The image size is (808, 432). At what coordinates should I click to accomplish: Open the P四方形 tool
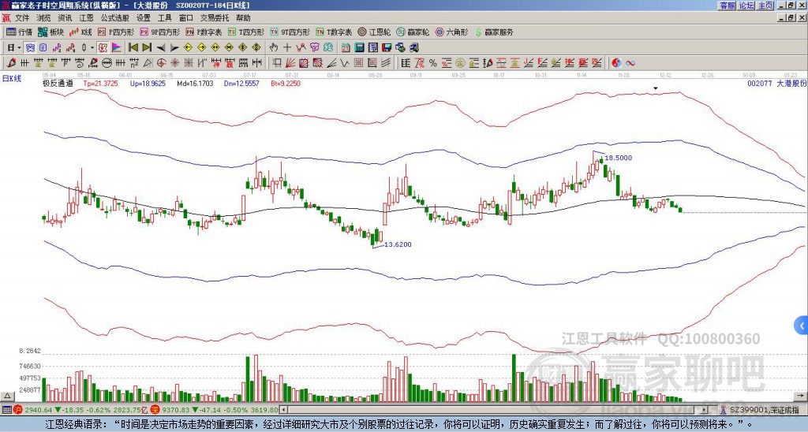[x=116, y=32]
